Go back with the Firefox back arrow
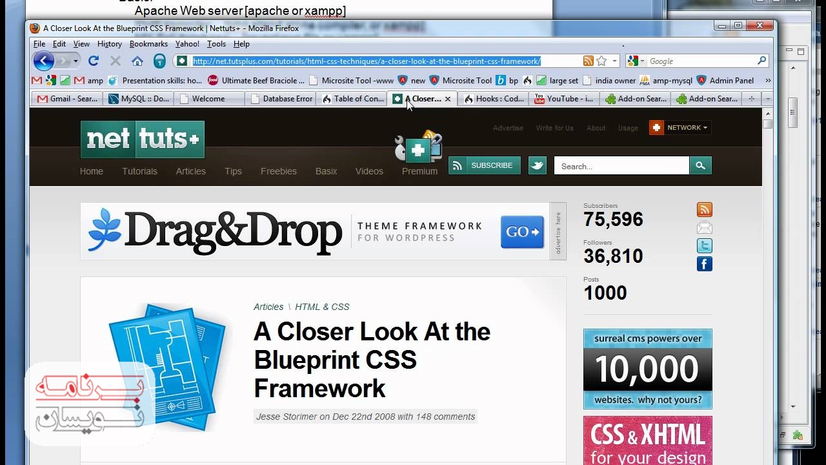 point(43,61)
